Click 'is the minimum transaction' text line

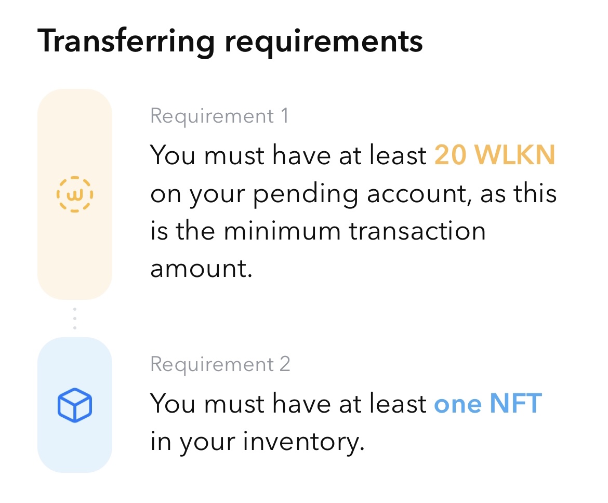(318, 231)
